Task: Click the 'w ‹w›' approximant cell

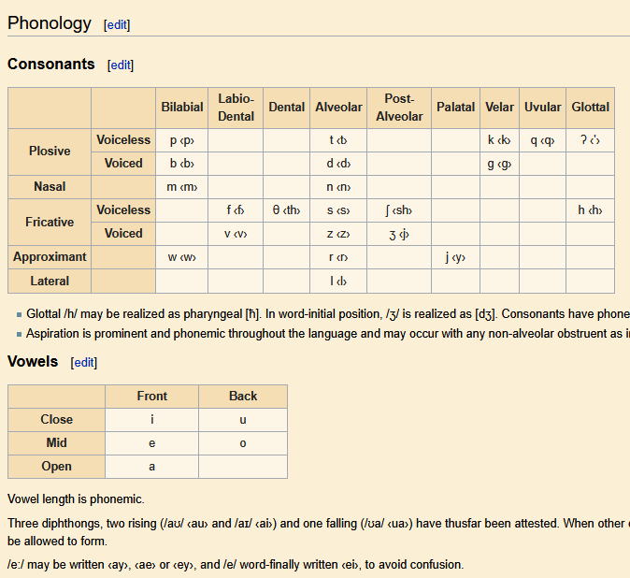Action: coord(182,257)
